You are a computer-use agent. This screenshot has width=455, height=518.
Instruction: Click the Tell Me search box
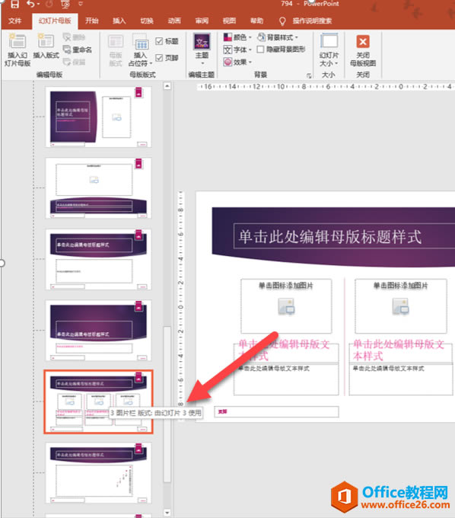click(312, 21)
